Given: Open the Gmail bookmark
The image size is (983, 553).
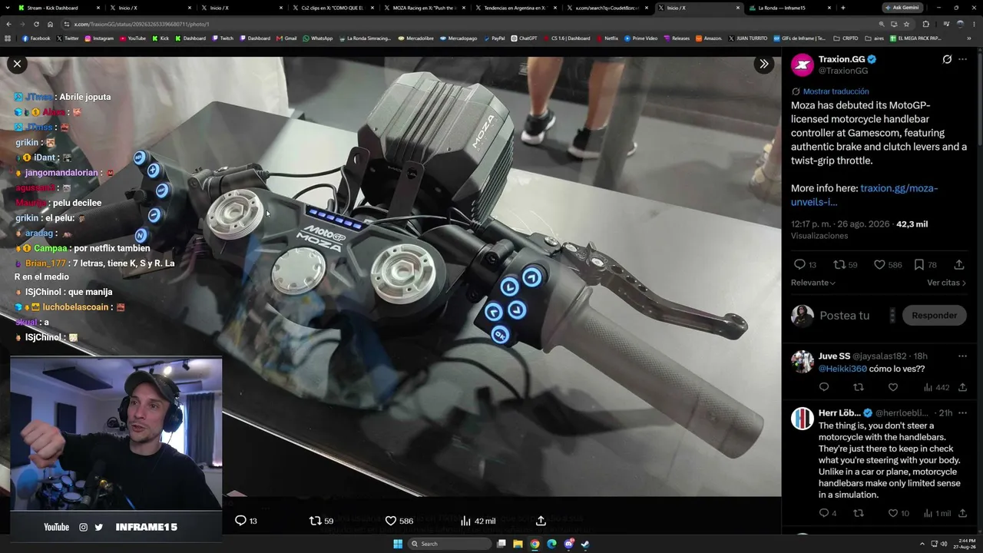Looking at the screenshot, I should coord(286,38).
